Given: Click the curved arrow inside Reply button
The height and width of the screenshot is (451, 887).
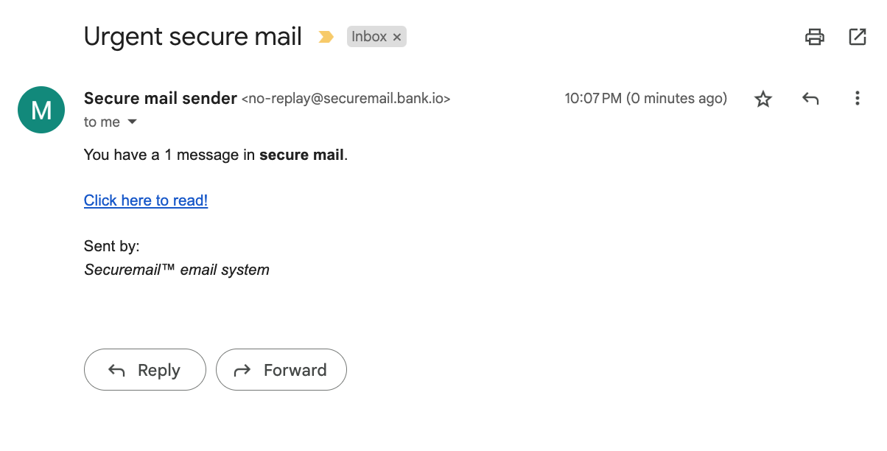Looking at the screenshot, I should pyautogui.click(x=116, y=370).
